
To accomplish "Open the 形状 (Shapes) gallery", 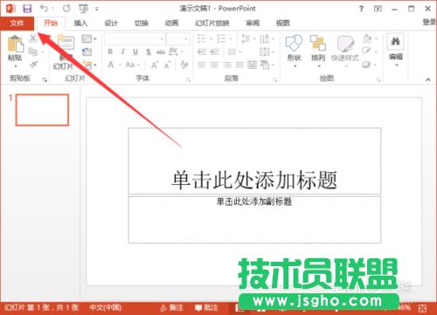I will click(294, 51).
